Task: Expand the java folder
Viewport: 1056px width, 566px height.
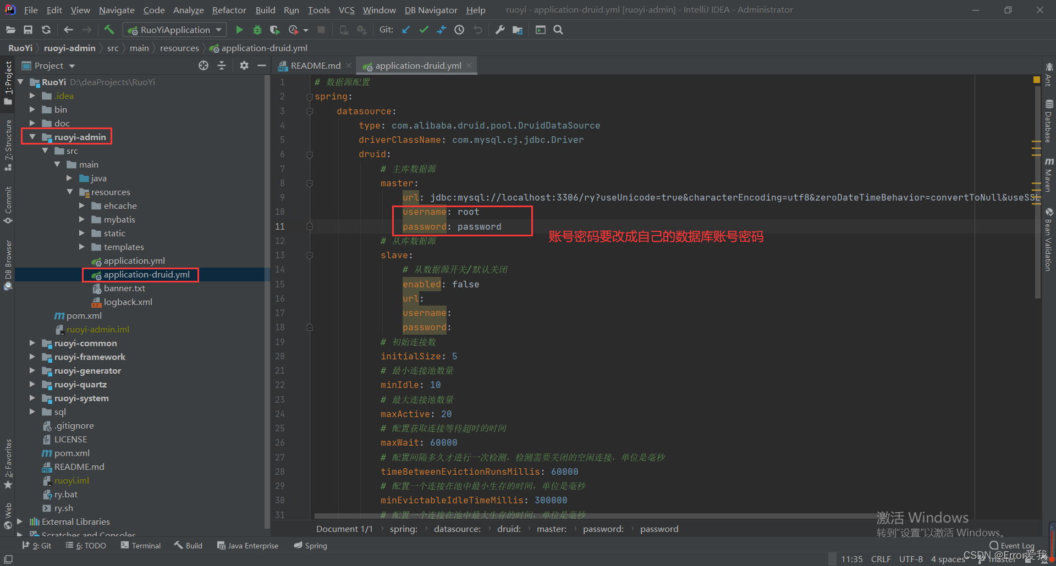Action: (69, 178)
